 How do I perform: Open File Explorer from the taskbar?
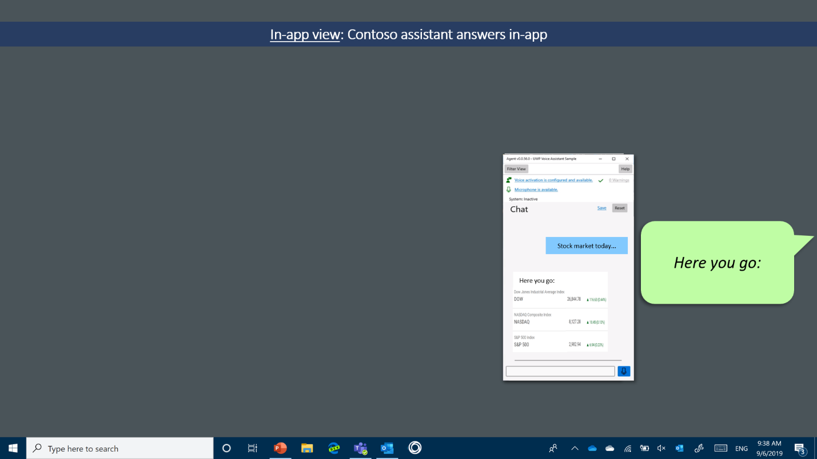click(307, 448)
